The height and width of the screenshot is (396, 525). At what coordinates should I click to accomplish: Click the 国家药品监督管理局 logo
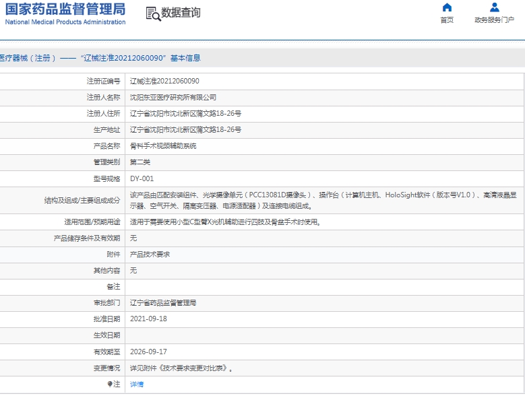[65, 9]
